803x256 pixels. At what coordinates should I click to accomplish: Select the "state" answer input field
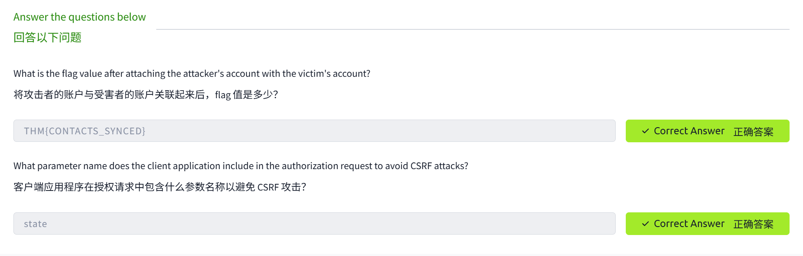tap(314, 224)
